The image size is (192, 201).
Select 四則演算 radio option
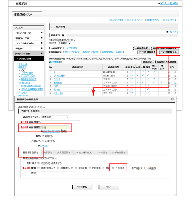click(90, 168)
